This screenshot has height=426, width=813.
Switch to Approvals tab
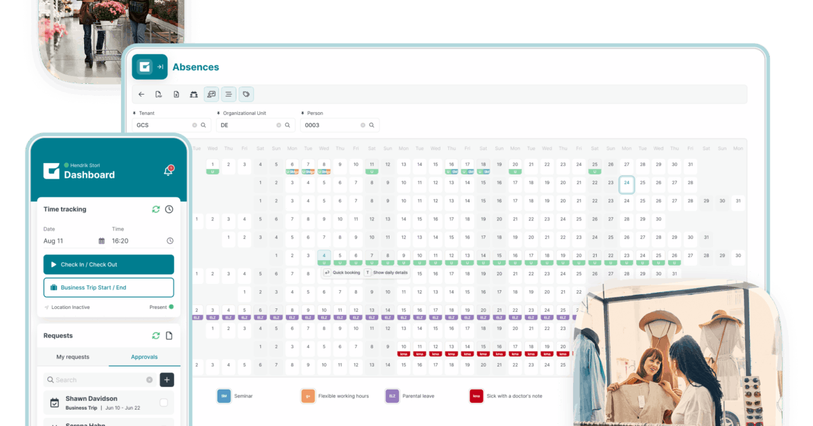144,357
